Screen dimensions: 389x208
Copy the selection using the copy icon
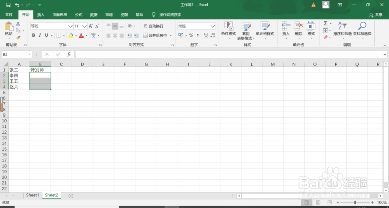pos(18,31)
